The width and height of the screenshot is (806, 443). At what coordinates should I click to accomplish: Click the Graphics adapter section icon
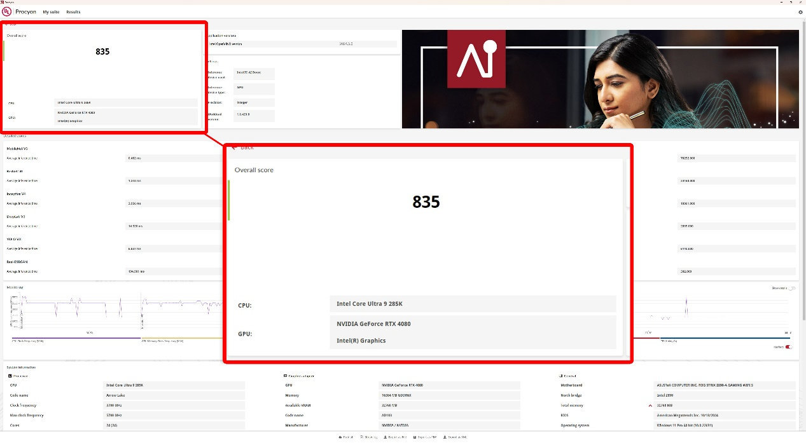click(286, 376)
